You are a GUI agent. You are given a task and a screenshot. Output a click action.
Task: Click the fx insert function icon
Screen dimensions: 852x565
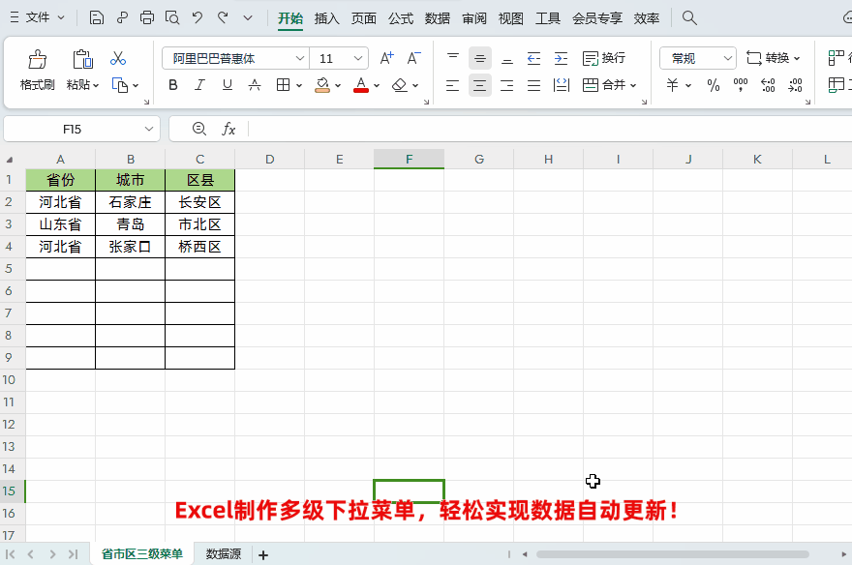point(228,129)
